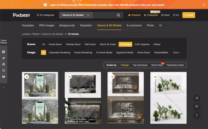Click the Log in button
The height and width of the screenshot is (129, 208).
(x=189, y=15)
